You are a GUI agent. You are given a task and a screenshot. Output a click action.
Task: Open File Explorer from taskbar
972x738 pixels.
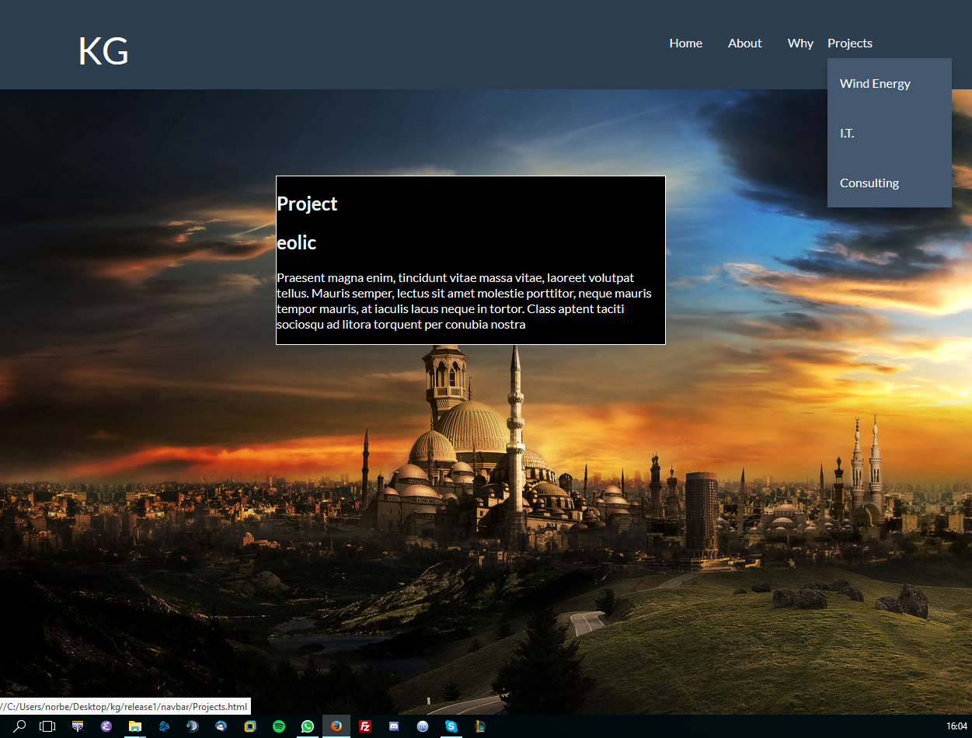click(x=135, y=726)
